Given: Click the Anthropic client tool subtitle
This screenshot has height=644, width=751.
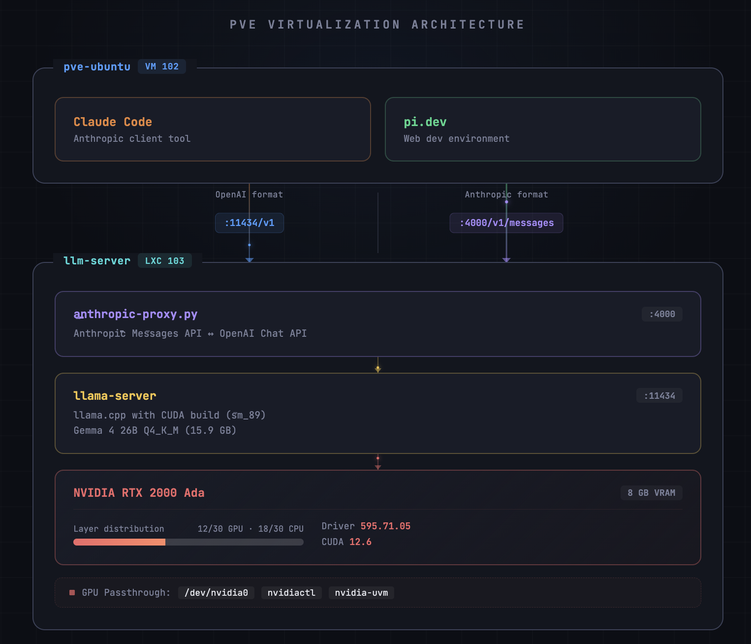Looking at the screenshot, I should coord(132,138).
